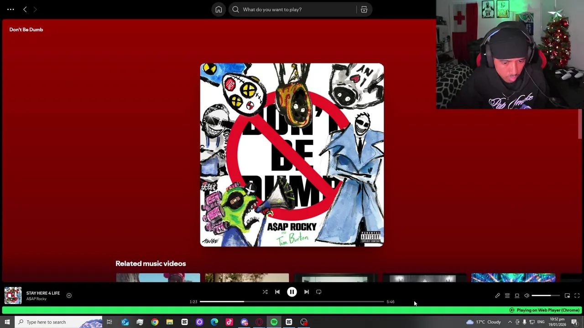This screenshot has width=584, height=328.
Task: Toggle shuffle playback
Action: (265, 292)
